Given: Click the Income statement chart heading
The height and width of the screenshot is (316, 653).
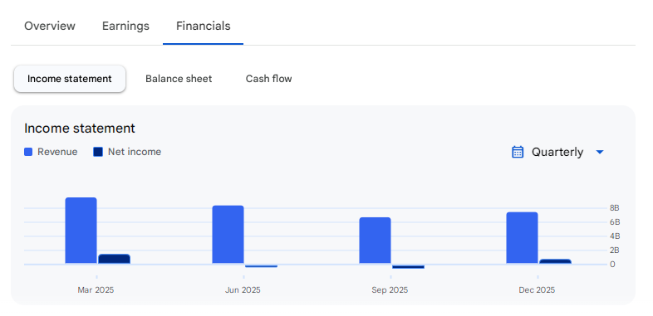Looking at the screenshot, I should 80,128.
